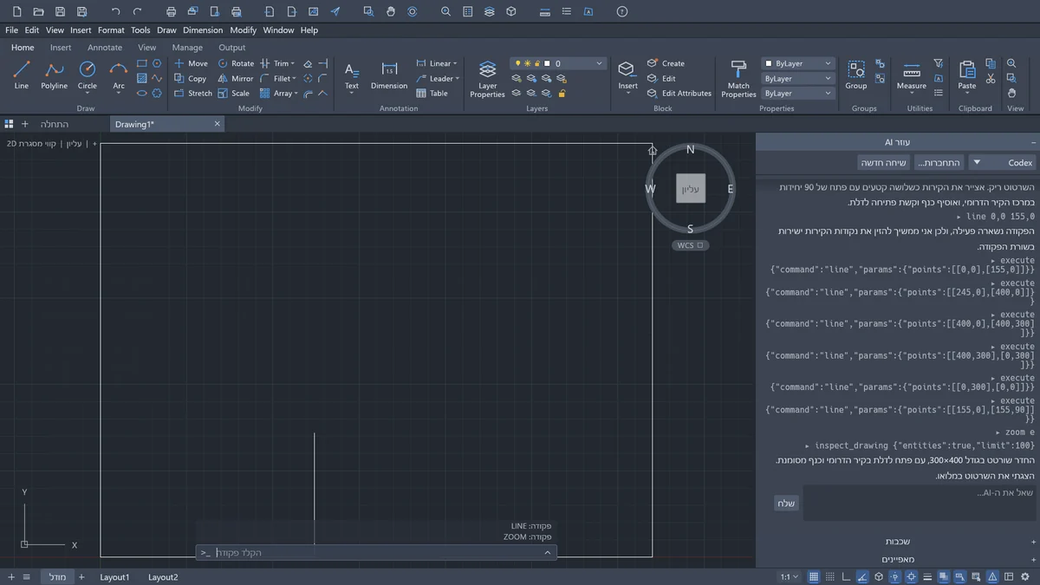This screenshot has height=585, width=1040.
Task: Use the Mirror tool
Action: pyautogui.click(x=236, y=78)
